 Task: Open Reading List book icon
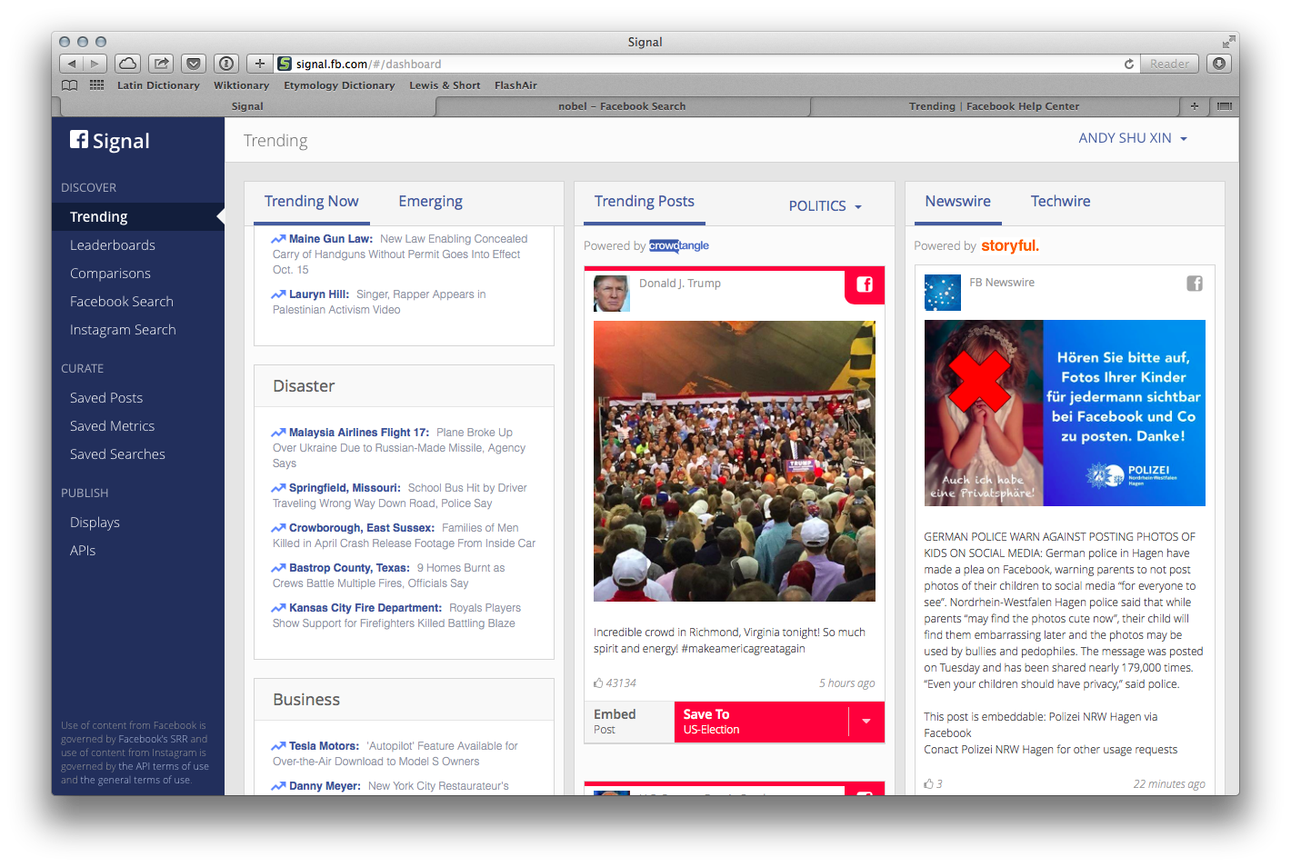[70, 85]
